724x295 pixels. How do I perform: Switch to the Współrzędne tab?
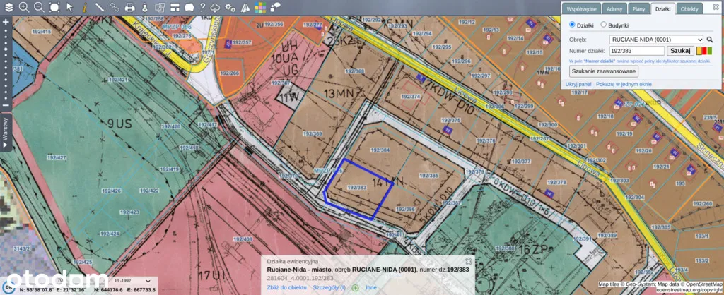click(x=583, y=8)
